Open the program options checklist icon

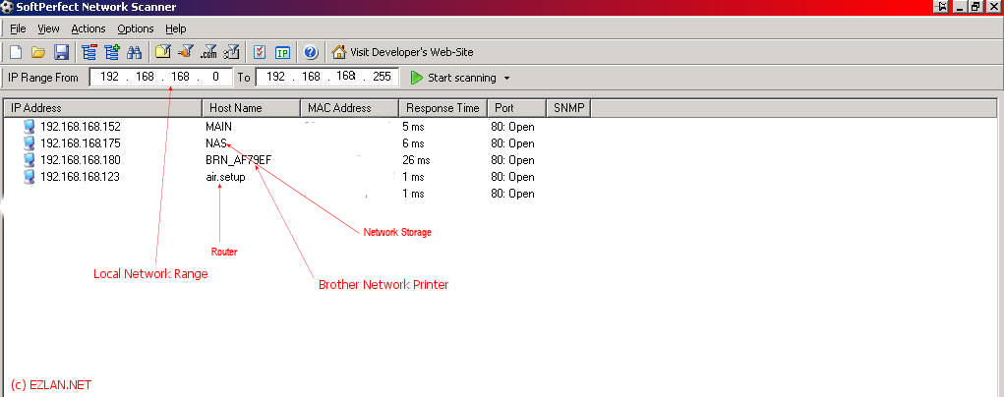pyautogui.click(x=260, y=52)
